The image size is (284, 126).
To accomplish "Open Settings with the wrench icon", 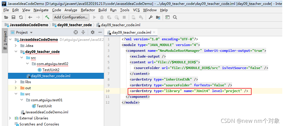I will [151, 17].
